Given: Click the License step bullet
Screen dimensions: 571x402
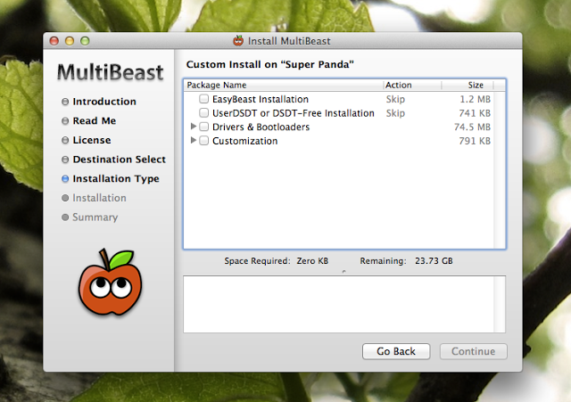Looking at the screenshot, I should tap(65, 141).
